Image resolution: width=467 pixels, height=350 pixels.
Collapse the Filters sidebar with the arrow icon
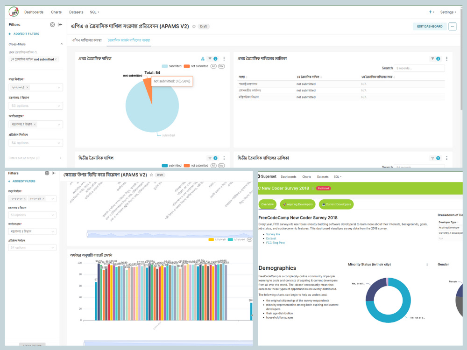(60, 24)
